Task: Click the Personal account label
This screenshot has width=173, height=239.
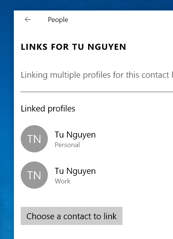Action: point(67,145)
